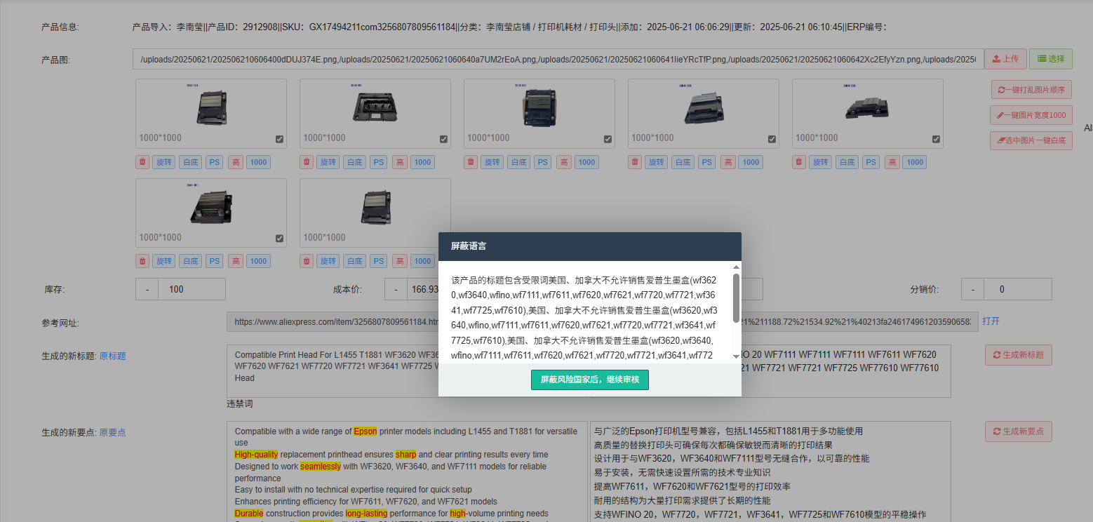
Task: Decrease stock with the 库存 minus button
Action: [147, 289]
